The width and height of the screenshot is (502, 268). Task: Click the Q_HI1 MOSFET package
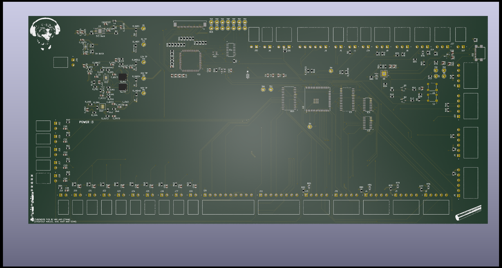123,77
